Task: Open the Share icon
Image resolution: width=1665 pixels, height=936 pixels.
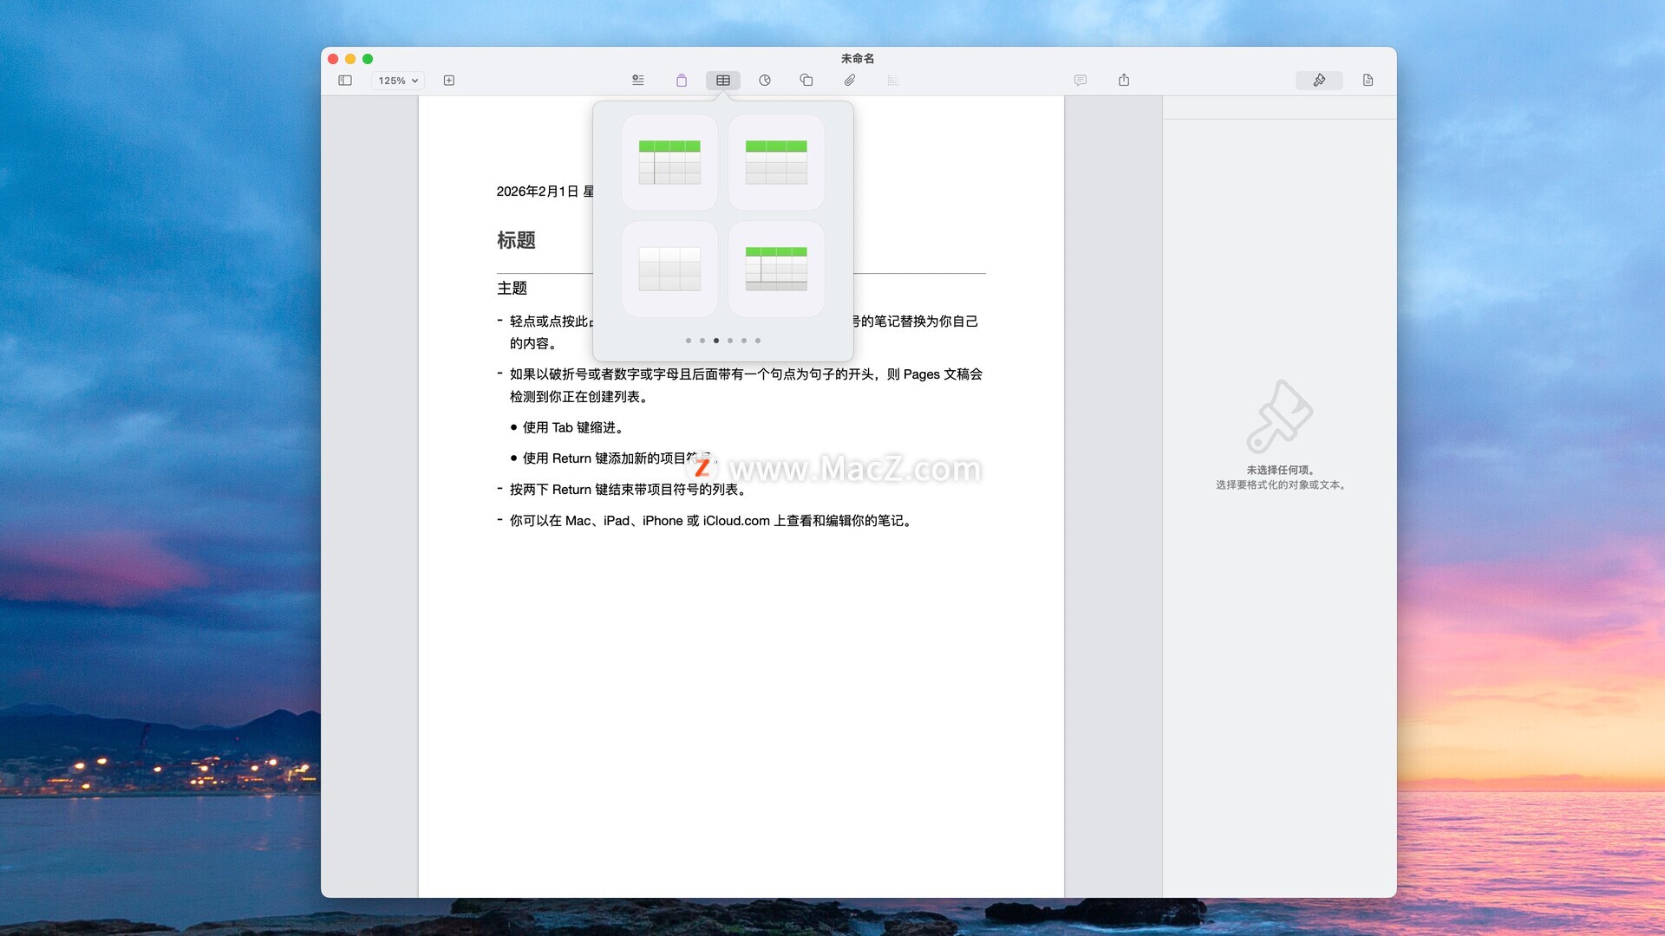Action: (x=1124, y=81)
